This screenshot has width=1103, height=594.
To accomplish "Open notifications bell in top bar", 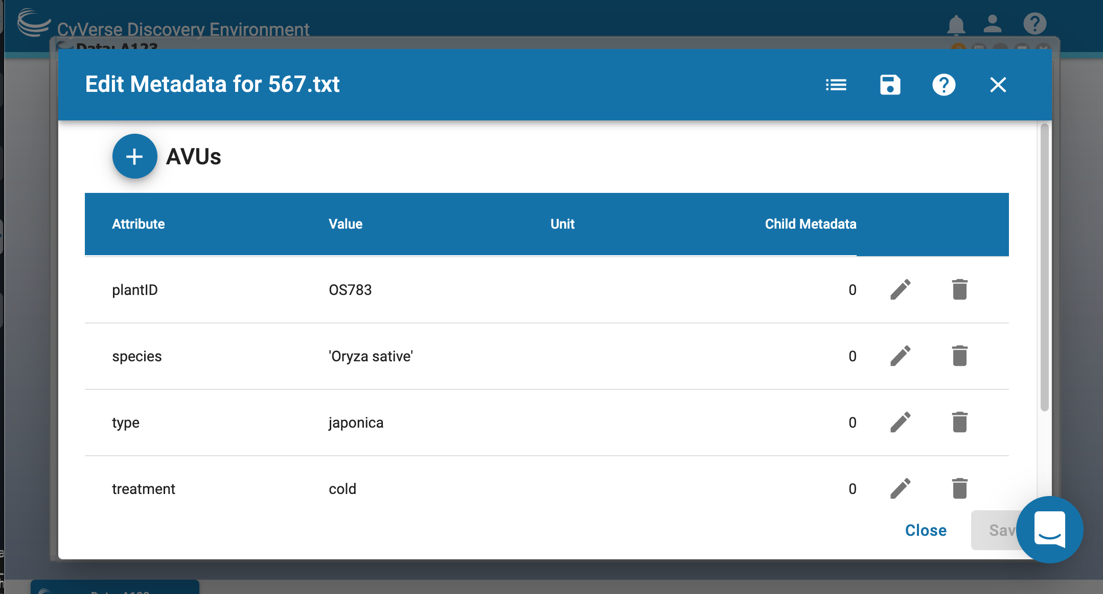I will pyautogui.click(x=956, y=24).
